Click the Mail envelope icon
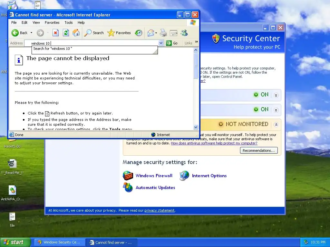330x247 pixels. (x=150, y=33)
